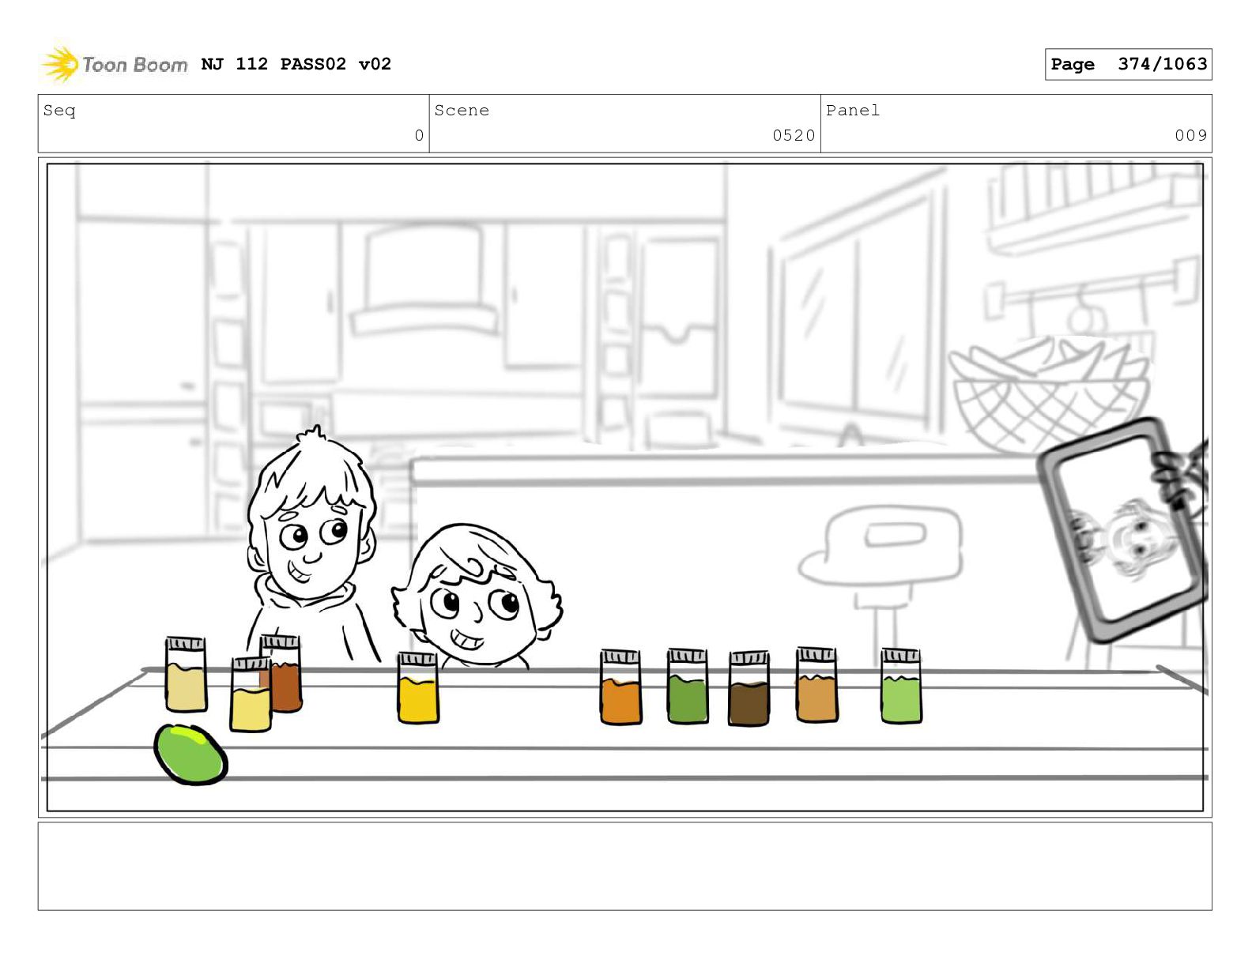The image size is (1252, 967).
Task: Select the title text "NJ 112 PASS02 v02"
Action: [296, 64]
